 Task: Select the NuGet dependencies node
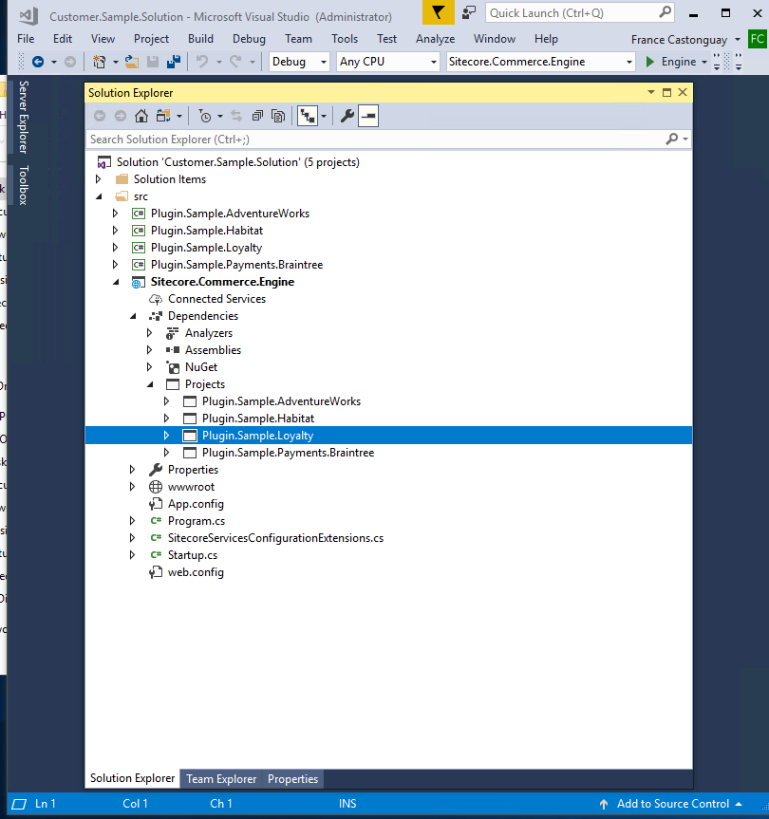(201, 367)
